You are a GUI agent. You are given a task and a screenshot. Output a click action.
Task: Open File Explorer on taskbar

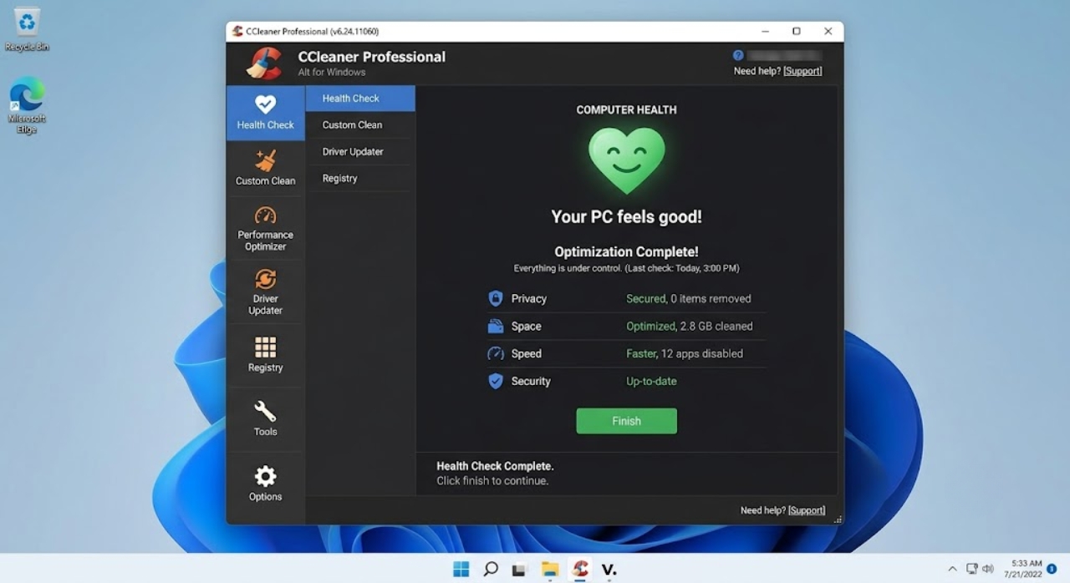pyautogui.click(x=550, y=570)
